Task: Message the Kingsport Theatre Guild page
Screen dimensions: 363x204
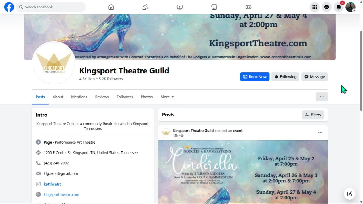Action: pyautogui.click(x=315, y=77)
